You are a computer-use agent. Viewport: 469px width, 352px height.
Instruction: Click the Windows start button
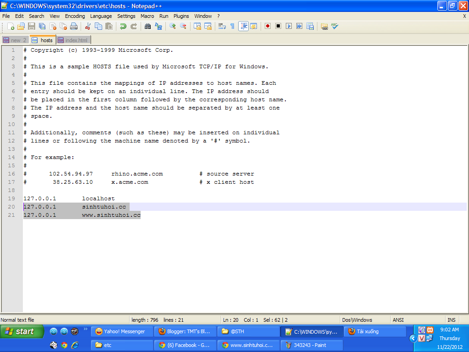pos(22,331)
